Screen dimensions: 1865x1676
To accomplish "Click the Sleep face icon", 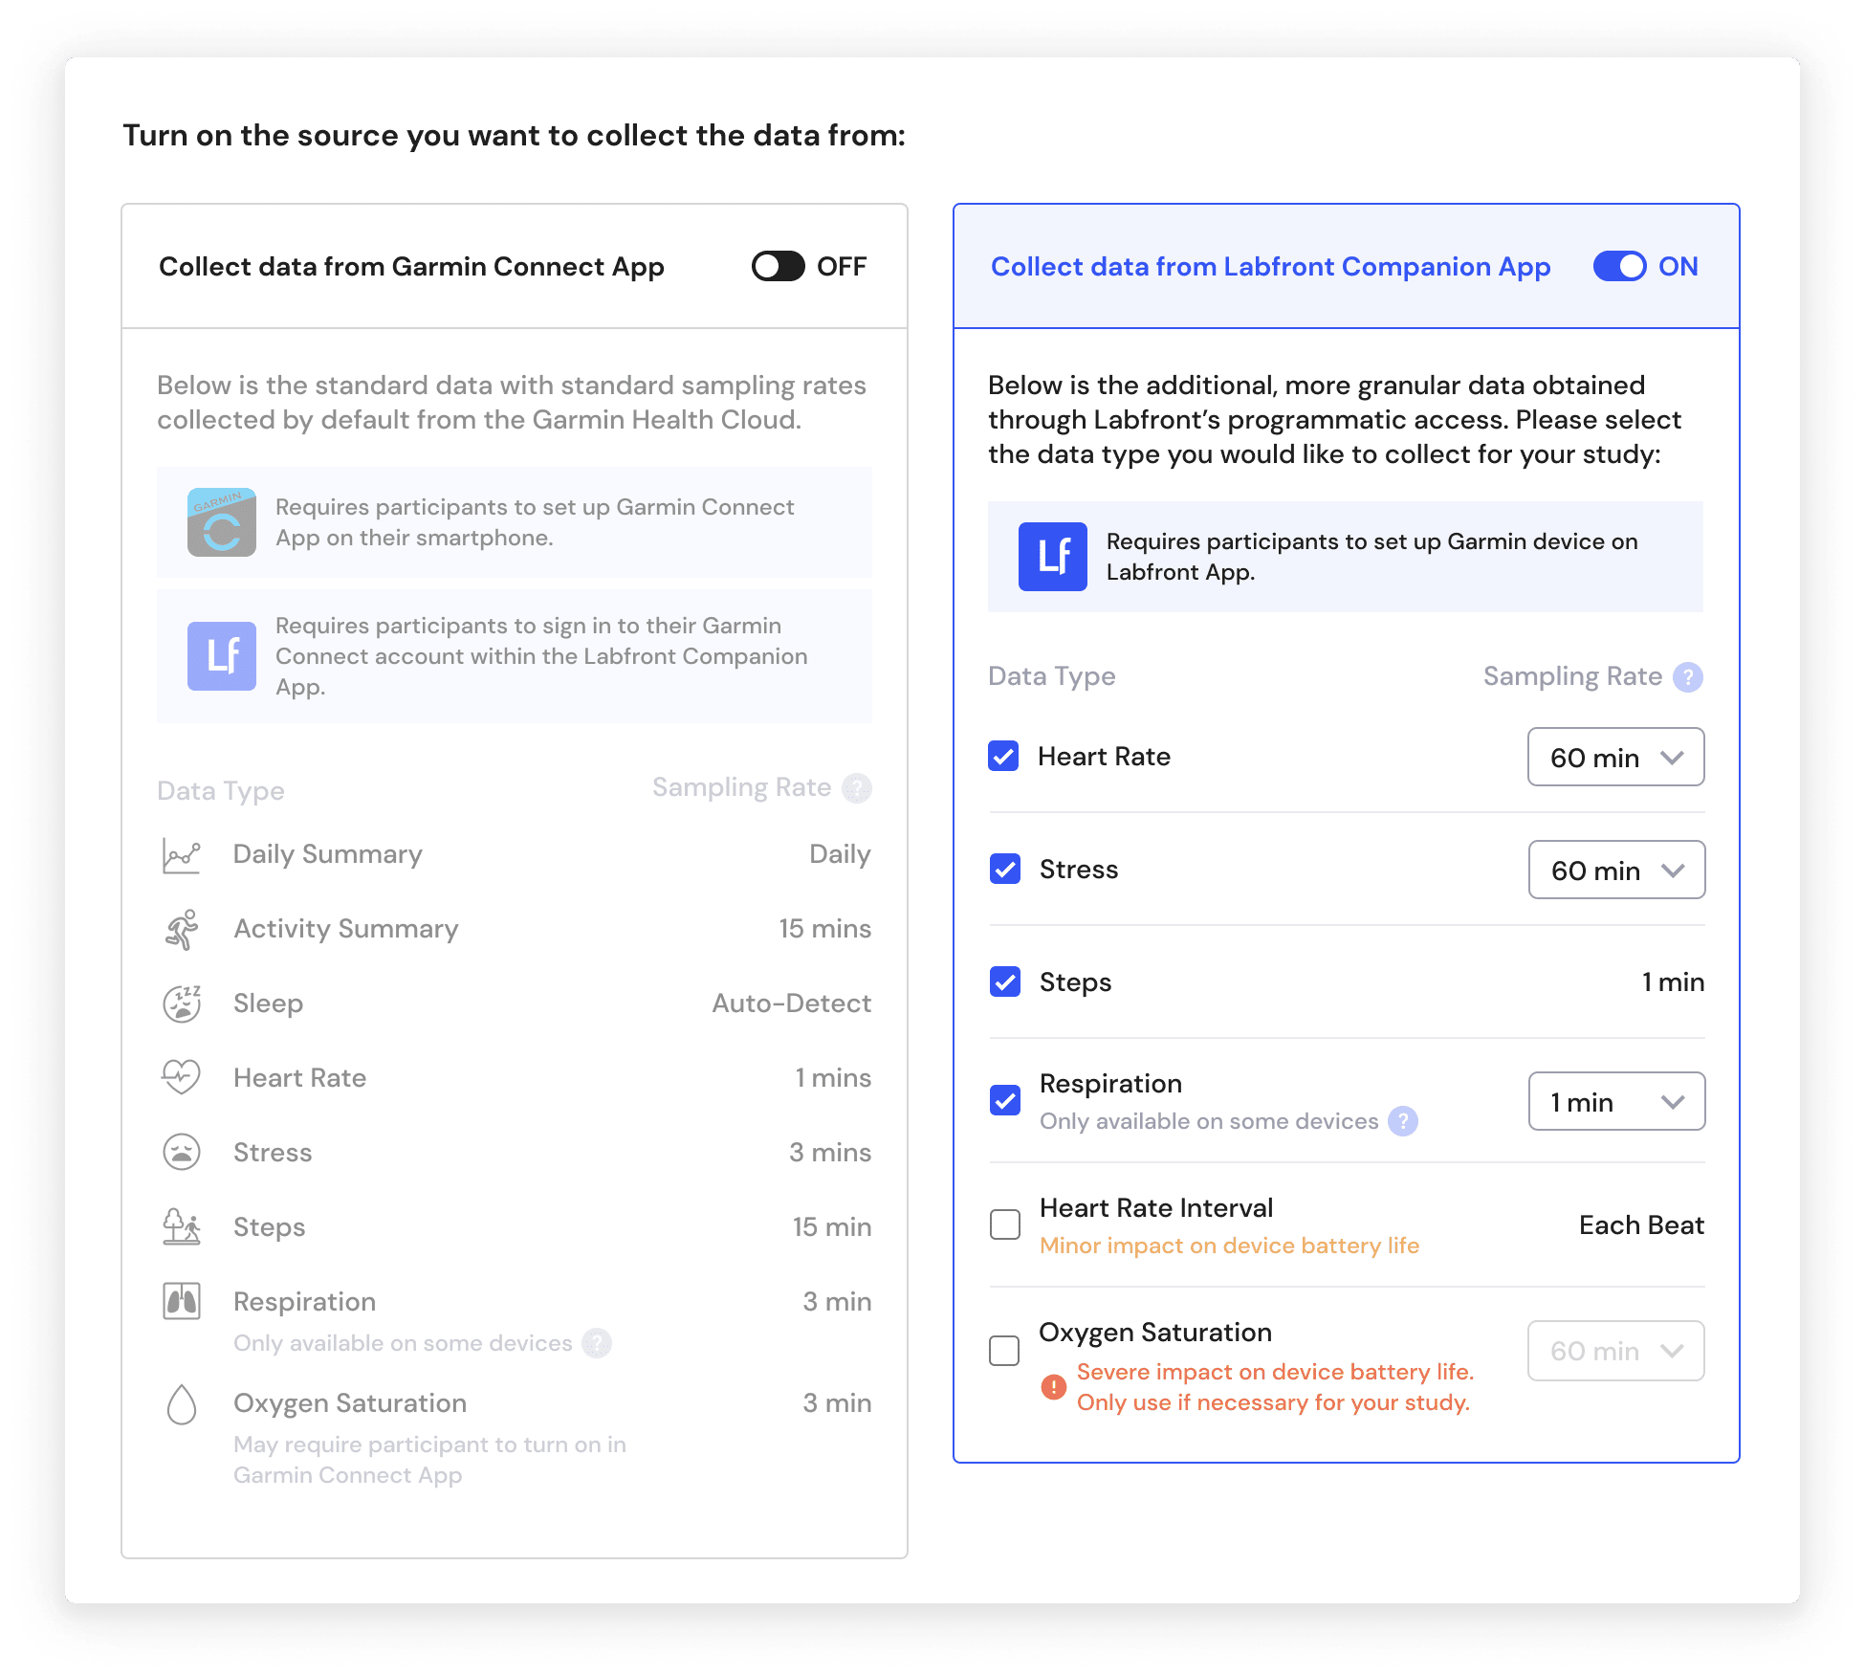I will [x=181, y=1003].
